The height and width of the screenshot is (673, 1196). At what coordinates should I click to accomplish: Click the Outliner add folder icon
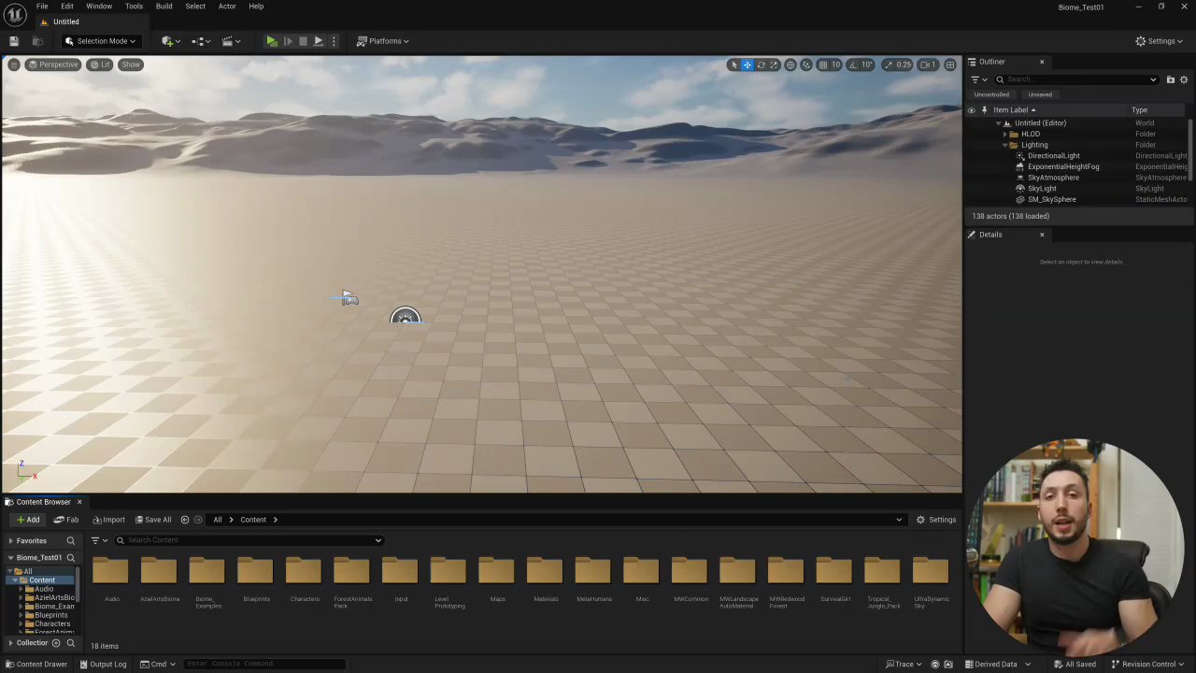(x=1170, y=79)
